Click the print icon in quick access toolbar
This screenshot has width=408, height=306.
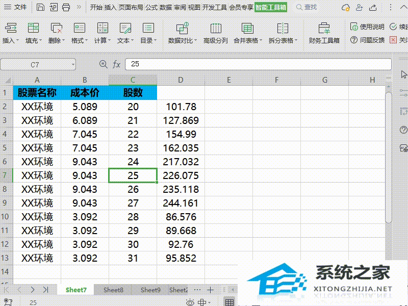point(66,7)
